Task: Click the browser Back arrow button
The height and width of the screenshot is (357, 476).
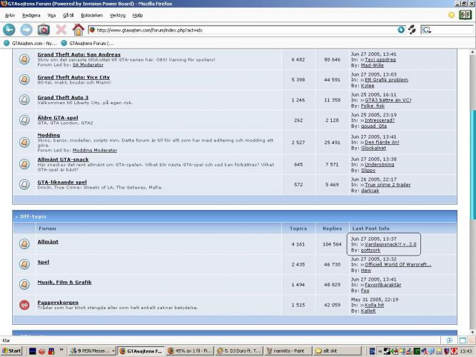Action: [9, 29]
